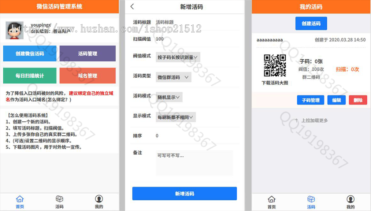Expand the 活码类型 dropdown 微信群活码

tap(174, 77)
